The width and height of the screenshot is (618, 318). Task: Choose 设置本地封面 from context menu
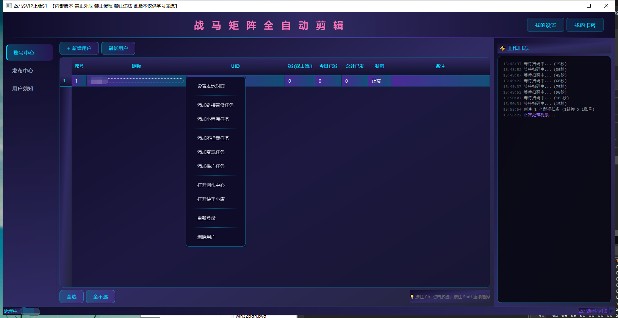(211, 86)
